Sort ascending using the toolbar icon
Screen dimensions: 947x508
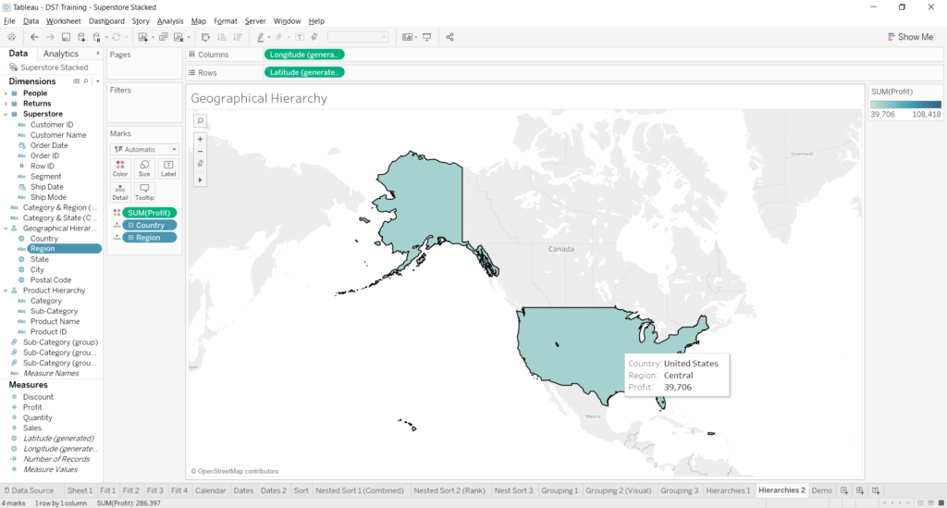point(222,37)
